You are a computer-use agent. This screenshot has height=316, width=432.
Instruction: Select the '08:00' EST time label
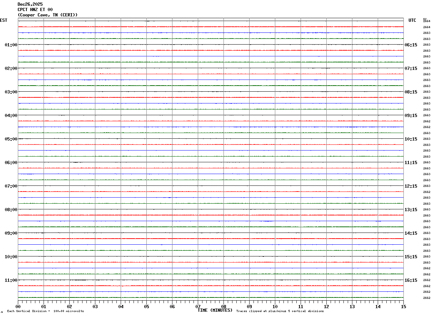(11, 210)
